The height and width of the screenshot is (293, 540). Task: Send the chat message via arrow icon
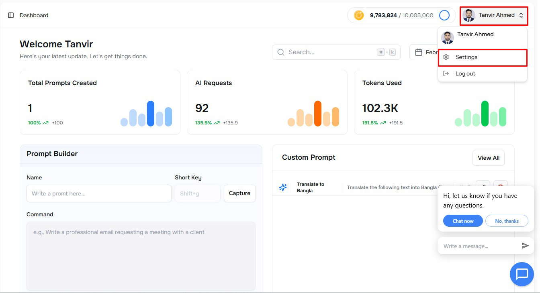pos(525,246)
